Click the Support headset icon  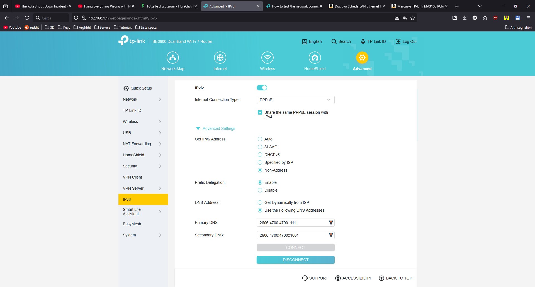[305, 278]
